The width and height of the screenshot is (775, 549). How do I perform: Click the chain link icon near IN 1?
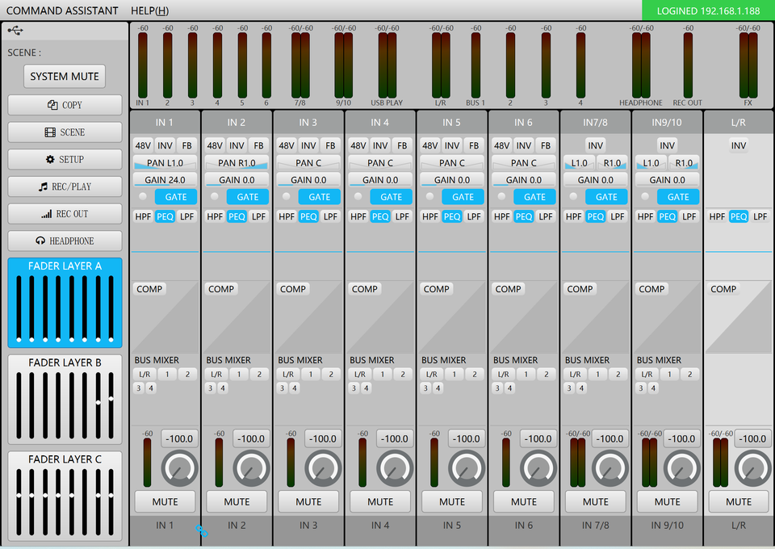(201, 530)
